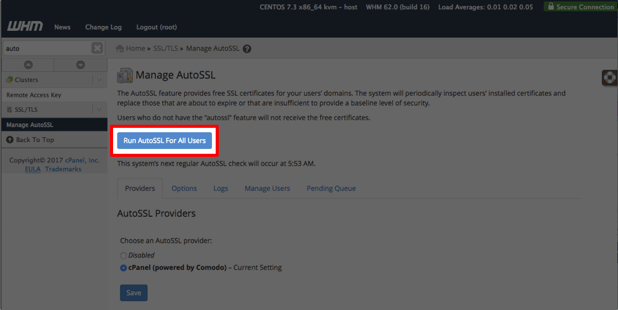Viewport: 618px width, 310px height.
Task: Open the cPanel, Inc. link
Action: pos(82,161)
